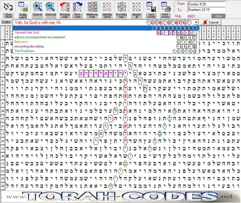
Task: Expand the Codes combo box arrow
Action: pos(196,22)
